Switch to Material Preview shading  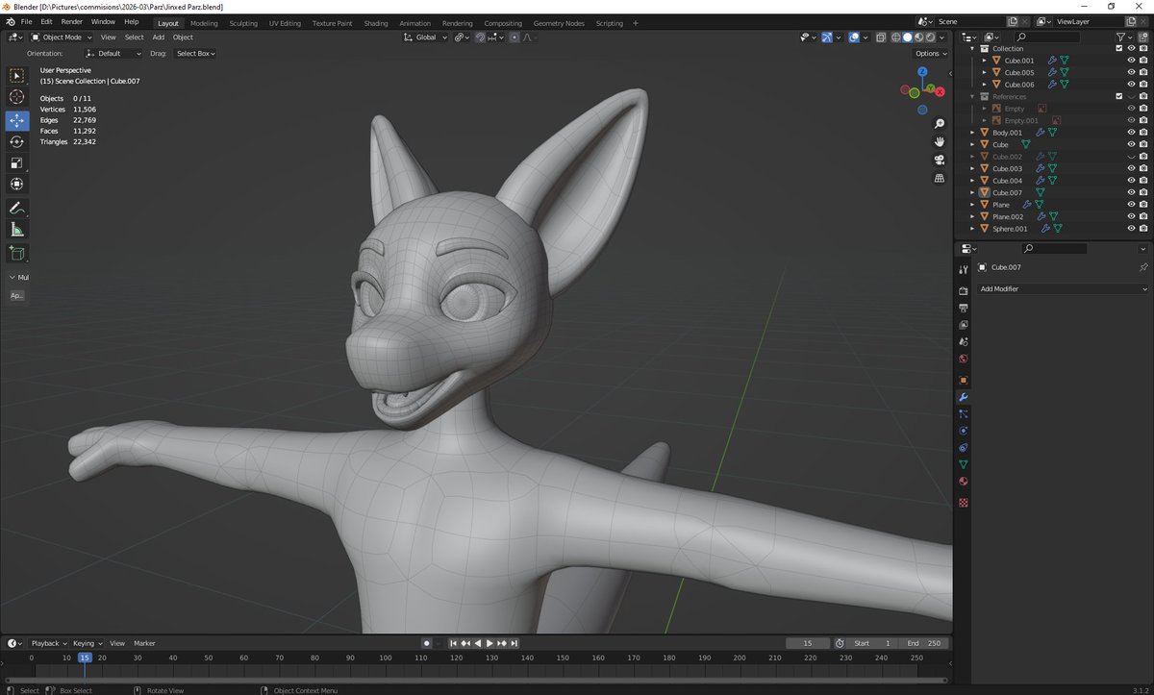click(918, 37)
